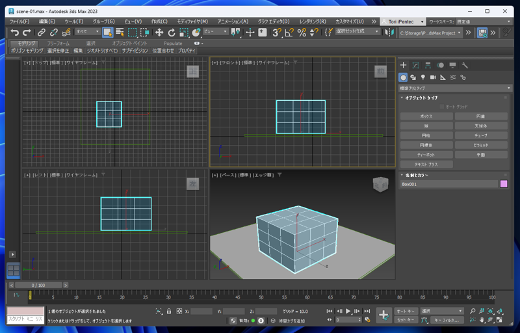Click the 円柱 primitive button
520x333 pixels.
(426, 136)
